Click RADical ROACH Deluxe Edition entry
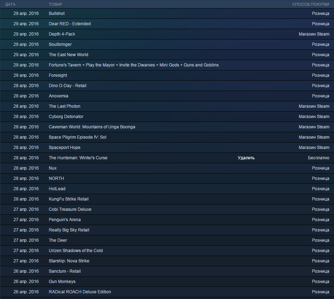Screen dimensions: 334x299 pos(80,292)
